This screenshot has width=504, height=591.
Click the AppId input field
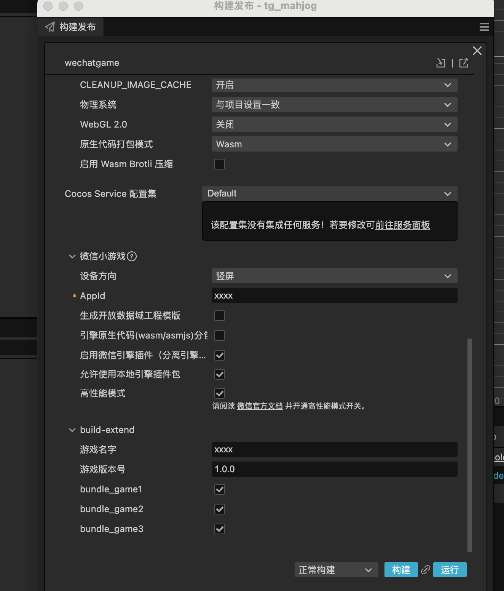pos(335,296)
